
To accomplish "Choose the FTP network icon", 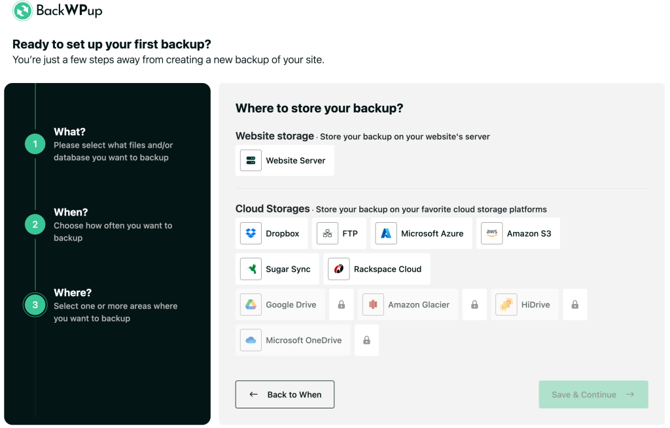I will coord(327,233).
